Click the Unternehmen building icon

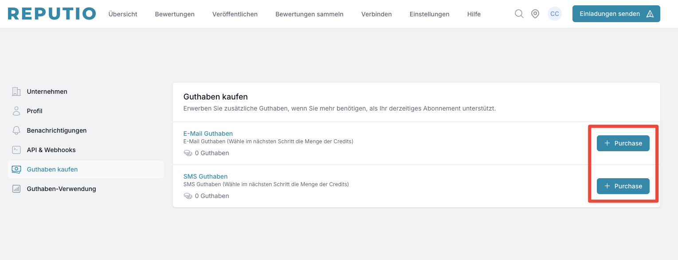click(16, 92)
